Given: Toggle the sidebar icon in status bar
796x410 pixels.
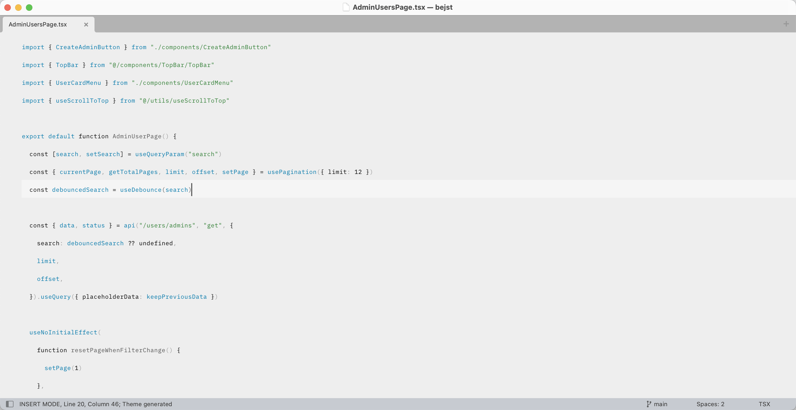Looking at the screenshot, I should [x=10, y=404].
